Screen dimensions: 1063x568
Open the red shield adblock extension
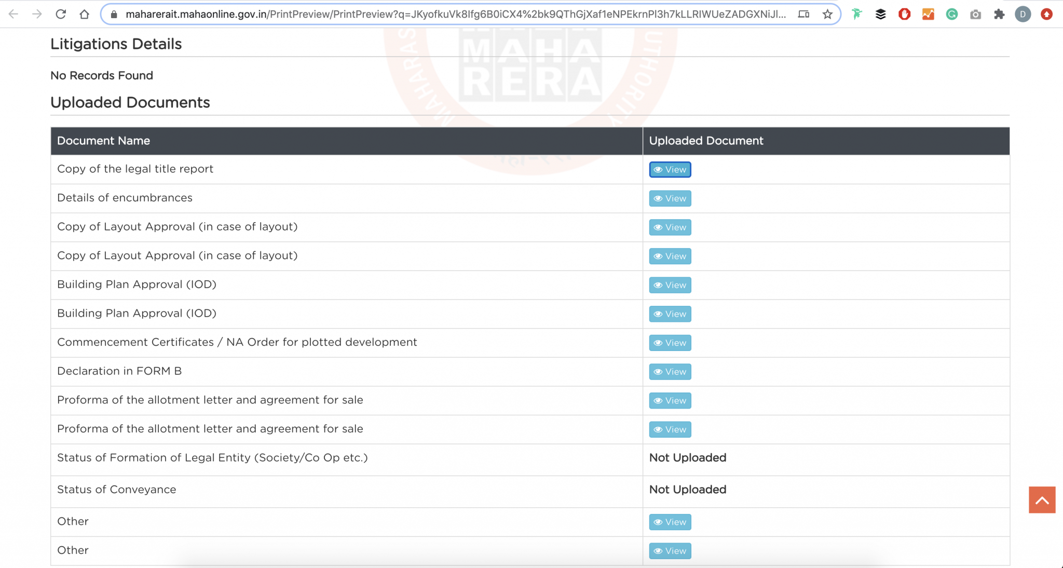(905, 15)
